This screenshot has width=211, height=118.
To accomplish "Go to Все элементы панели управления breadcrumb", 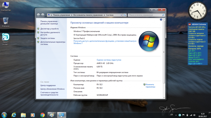I will 88,15.
